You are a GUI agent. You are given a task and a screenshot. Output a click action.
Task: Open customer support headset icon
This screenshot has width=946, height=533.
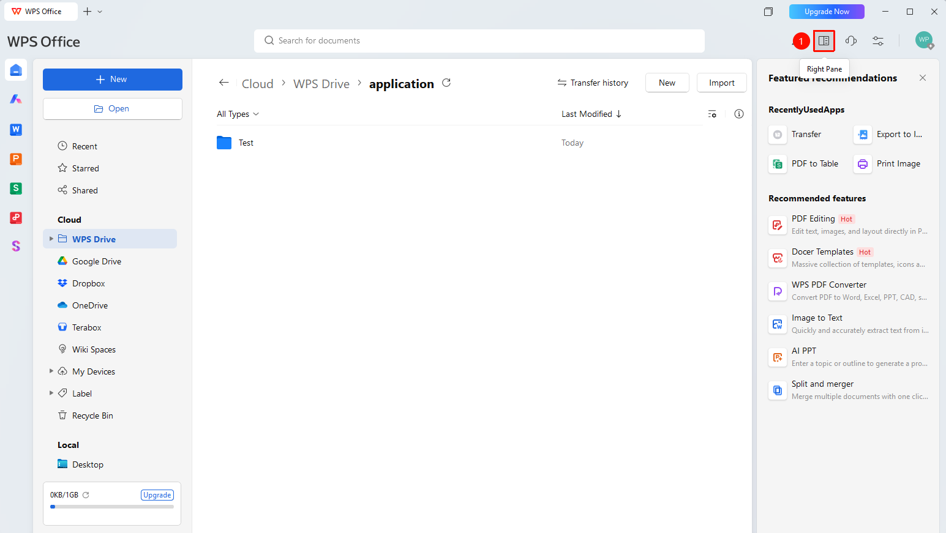[x=851, y=41]
